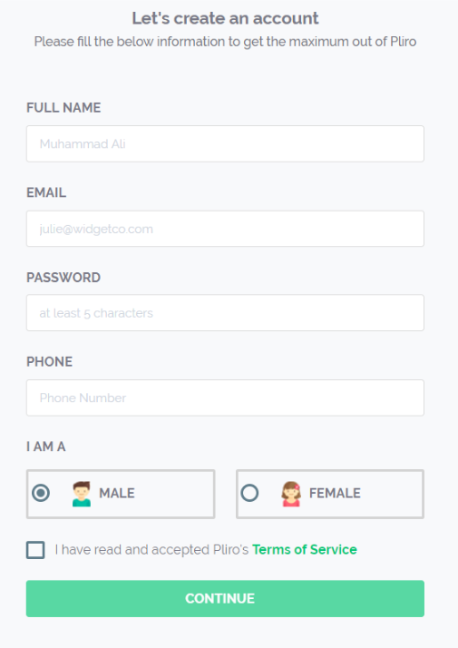Focus the Email input field

coord(225,229)
